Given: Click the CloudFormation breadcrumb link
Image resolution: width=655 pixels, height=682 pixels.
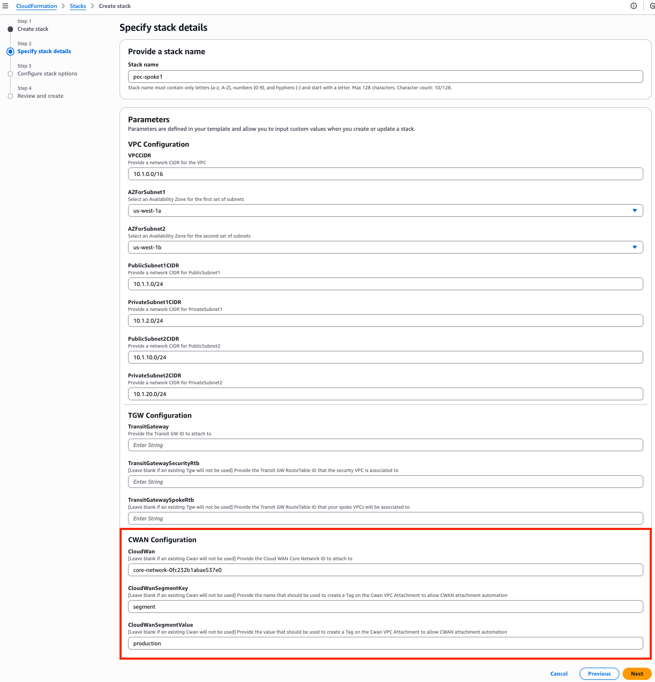Looking at the screenshot, I should point(37,6).
